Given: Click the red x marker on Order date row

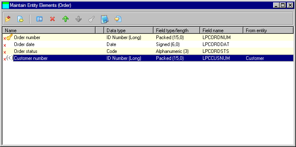Looking at the screenshot, I should point(5,45).
